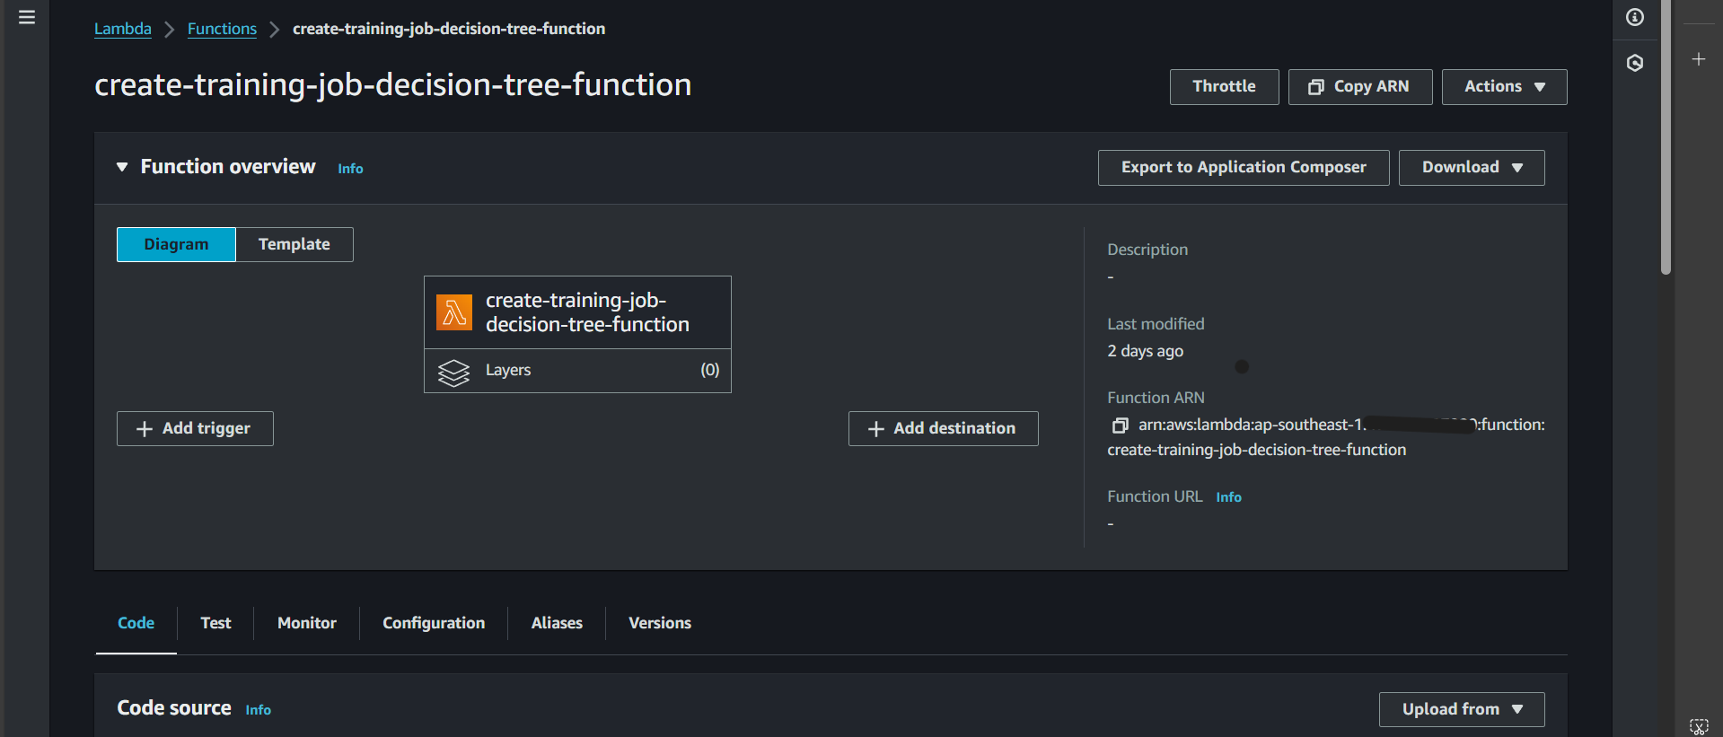Screen dimensions: 1723x737
Task: Click the Add trigger button
Action: [195, 429]
